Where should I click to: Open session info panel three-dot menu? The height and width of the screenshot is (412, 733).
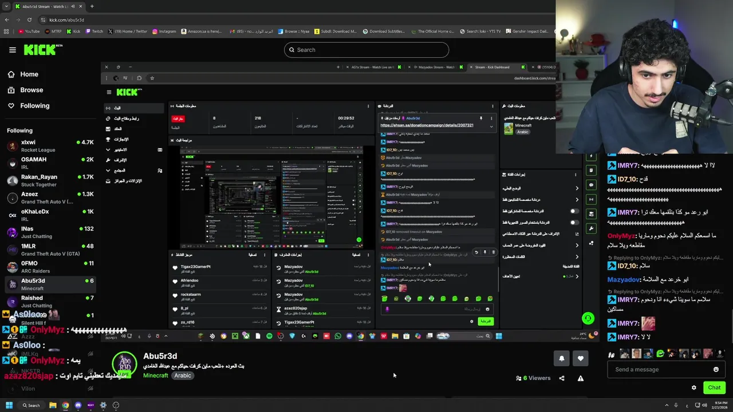(x=368, y=106)
